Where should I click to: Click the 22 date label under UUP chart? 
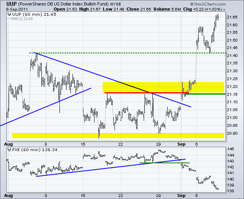click(120, 144)
